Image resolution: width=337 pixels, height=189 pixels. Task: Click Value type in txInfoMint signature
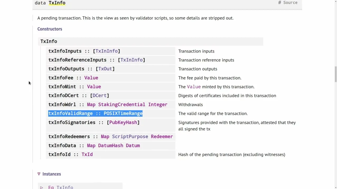pos(94,87)
